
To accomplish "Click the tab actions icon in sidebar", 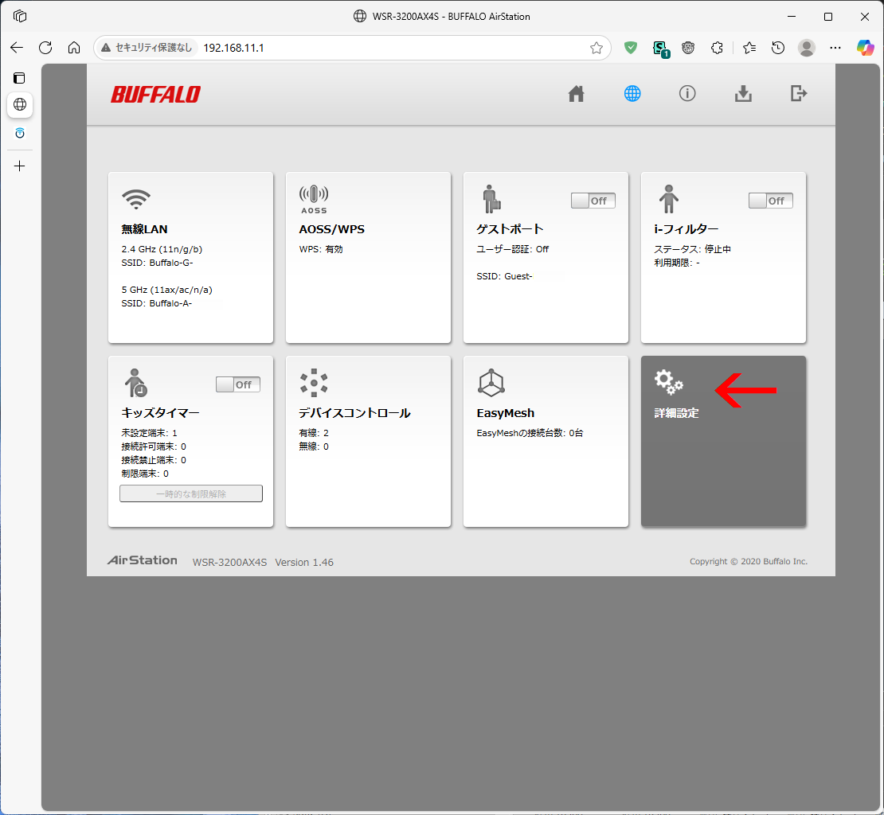I will pyautogui.click(x=20, y=78).
